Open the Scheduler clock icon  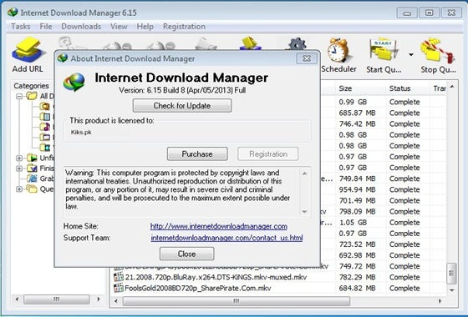pos(338,50)
